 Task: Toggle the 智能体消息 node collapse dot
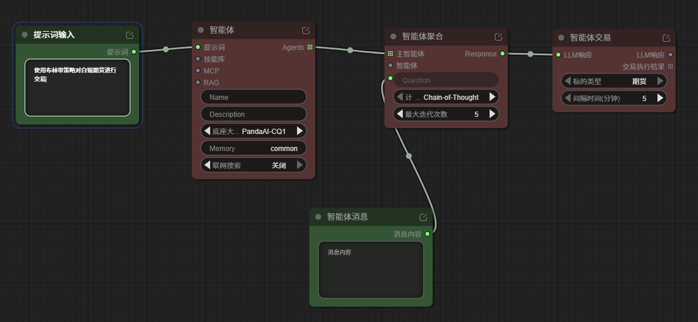click(318, 217)
